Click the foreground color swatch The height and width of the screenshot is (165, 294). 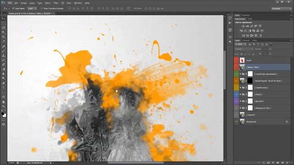point(2,114)
